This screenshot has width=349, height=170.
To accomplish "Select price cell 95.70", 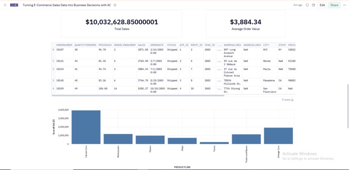I will click(105, 53).
